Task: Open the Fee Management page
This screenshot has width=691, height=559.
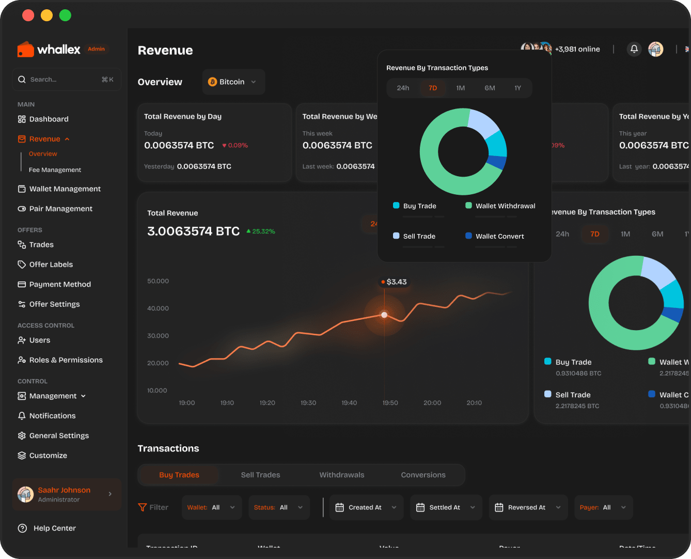Action: click(x=55, y=169)
